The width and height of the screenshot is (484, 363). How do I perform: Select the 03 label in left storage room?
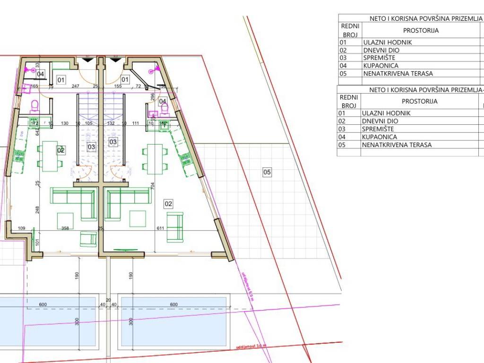pyautogui.click(x=91, y=147)
